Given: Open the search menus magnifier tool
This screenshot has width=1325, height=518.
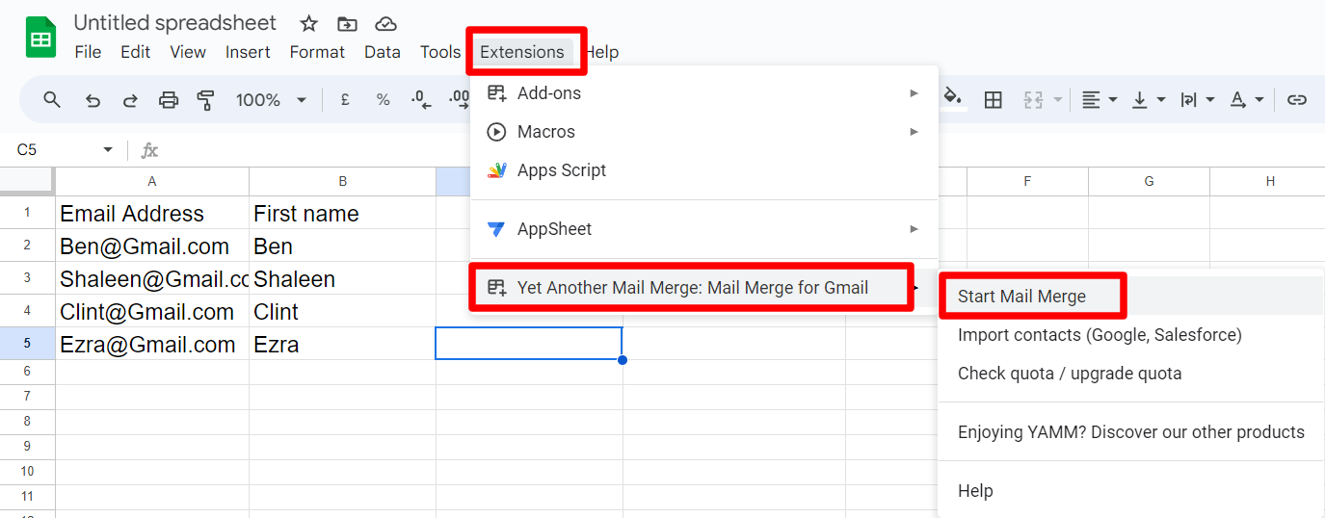Looking at the screenshot, I should (x=52, y=99).
